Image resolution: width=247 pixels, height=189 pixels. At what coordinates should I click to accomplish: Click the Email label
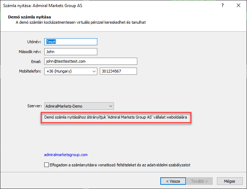point(36,62)
